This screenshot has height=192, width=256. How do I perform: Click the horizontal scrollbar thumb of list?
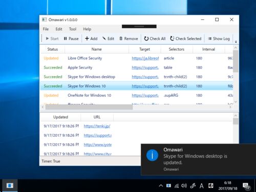(x=89, y=107)
